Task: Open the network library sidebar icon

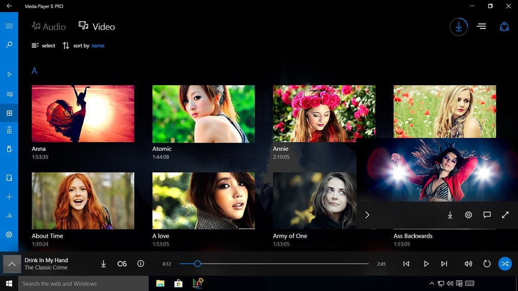Action: 9,130
